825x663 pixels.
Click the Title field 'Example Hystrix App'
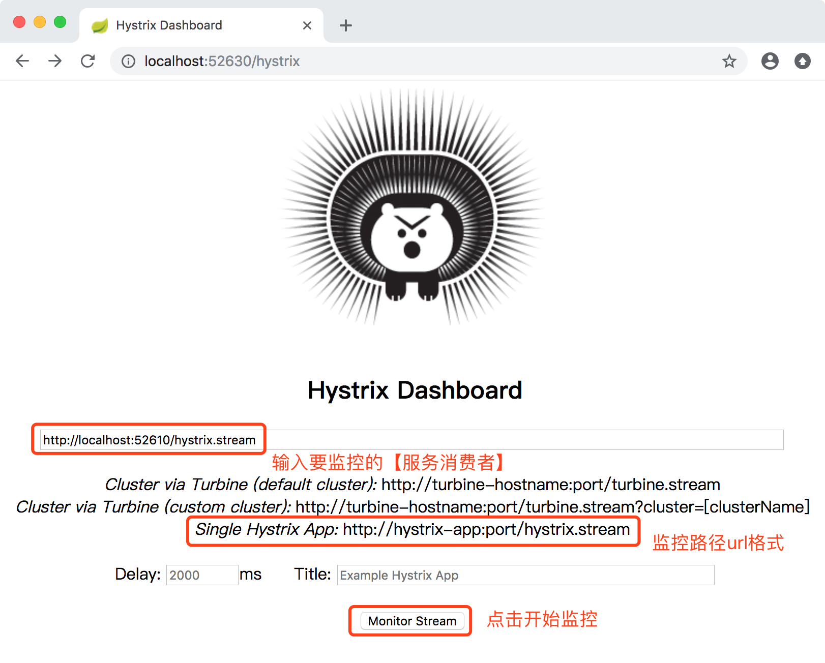click(x=525, y=575)
